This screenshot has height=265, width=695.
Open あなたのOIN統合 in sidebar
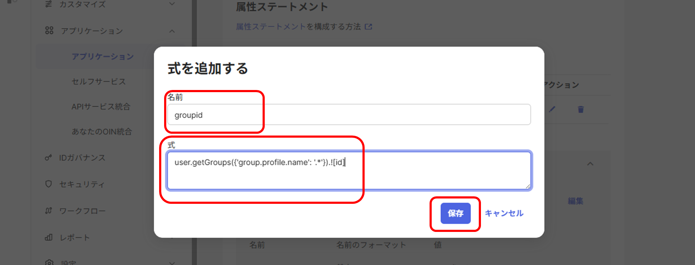tap(102, 132)
